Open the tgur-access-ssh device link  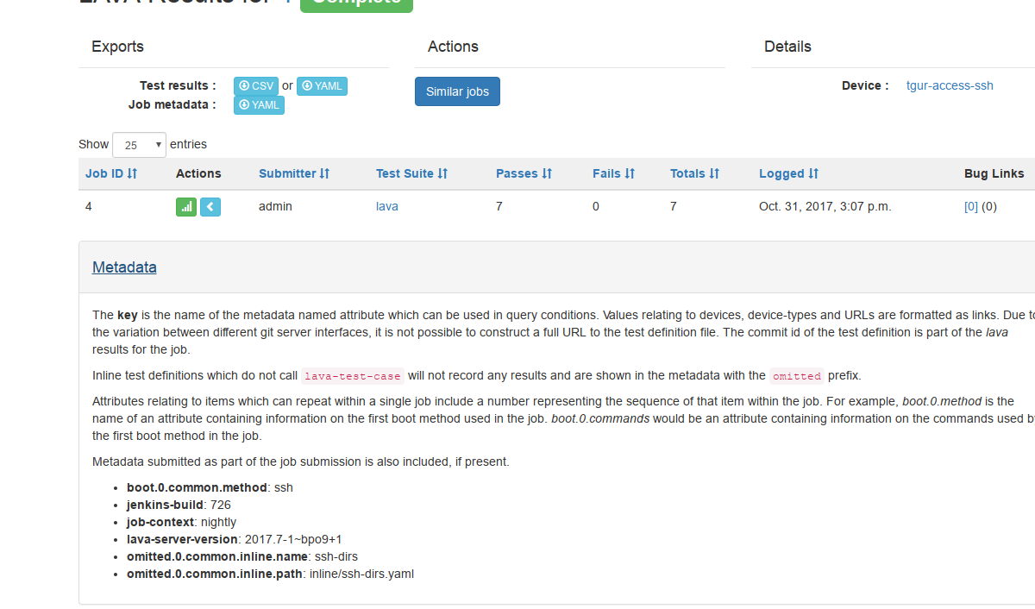coord(950,85)
